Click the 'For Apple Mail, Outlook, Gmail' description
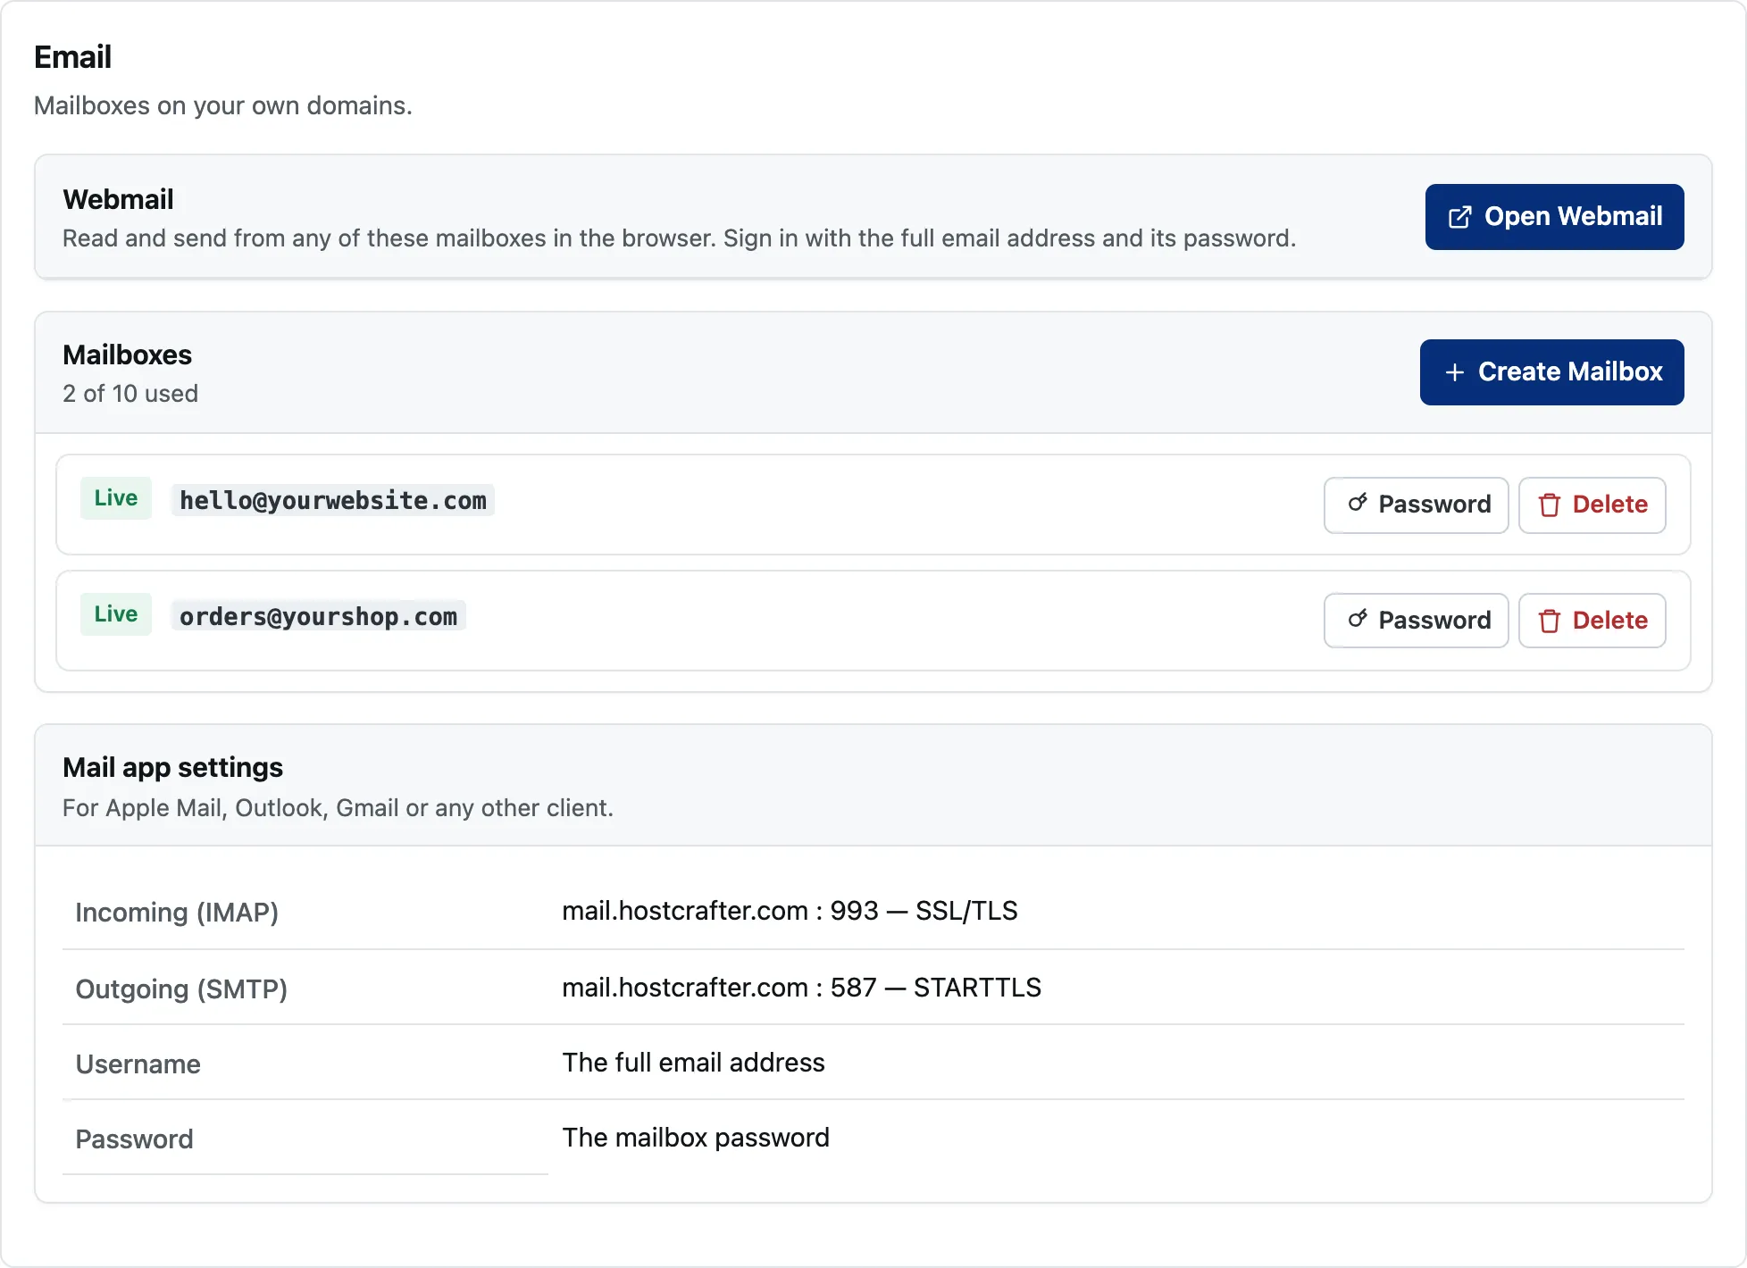Image resolution: width=1747 pixels, height=1268 pixels. [x=338, y=808]
